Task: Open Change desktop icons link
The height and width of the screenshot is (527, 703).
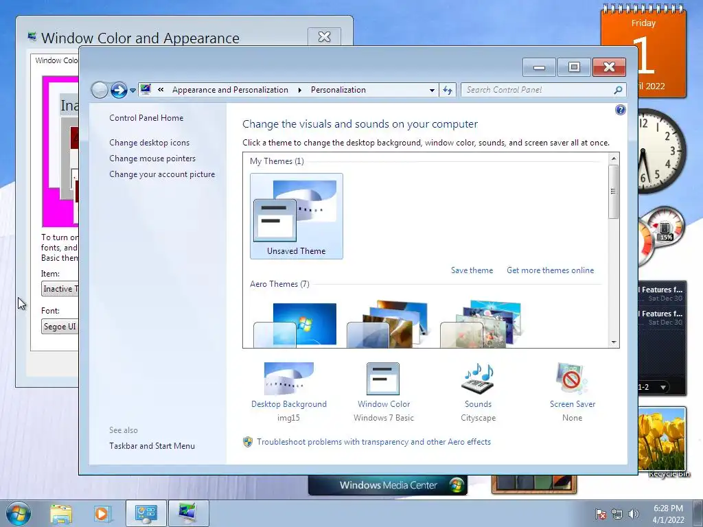Action: tap(149, 143)
